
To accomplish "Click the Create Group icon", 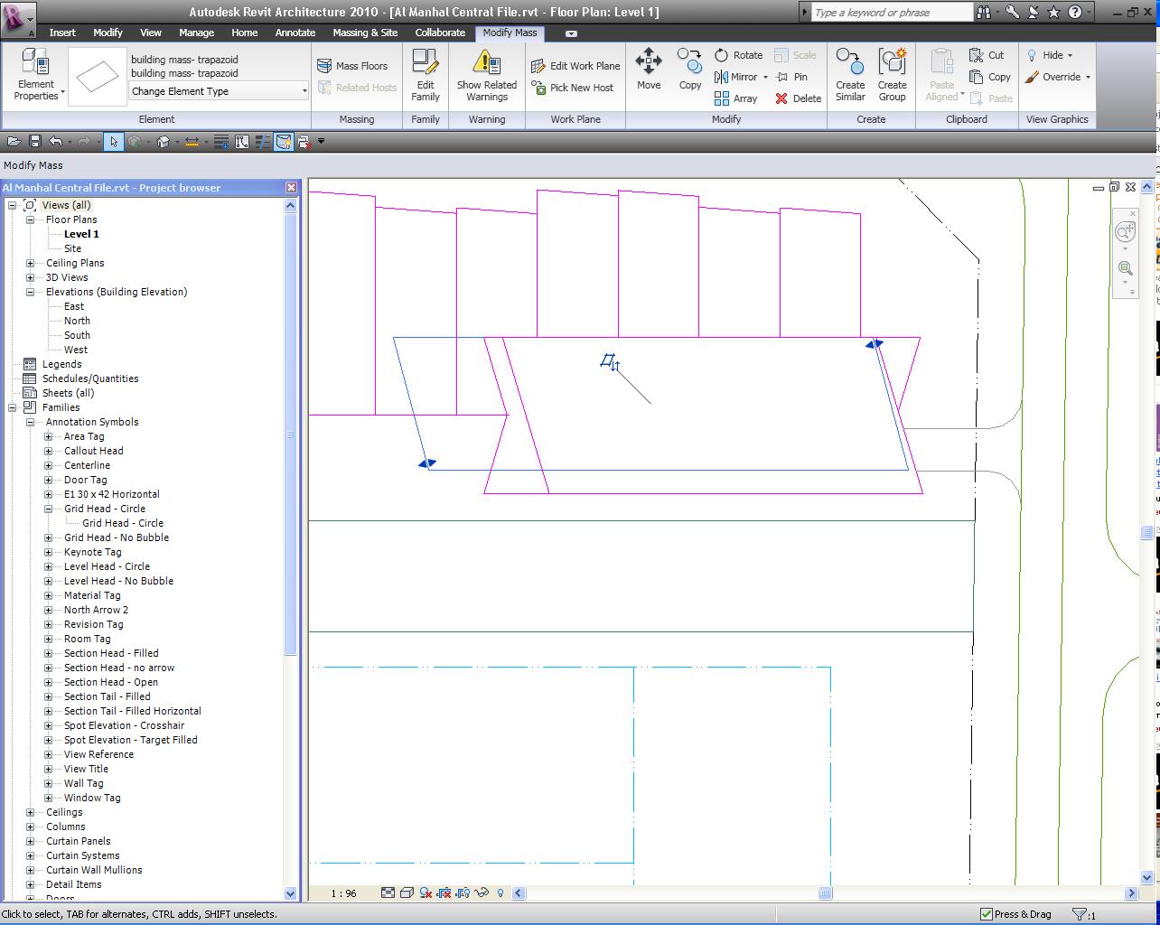I will pos(892,62).
